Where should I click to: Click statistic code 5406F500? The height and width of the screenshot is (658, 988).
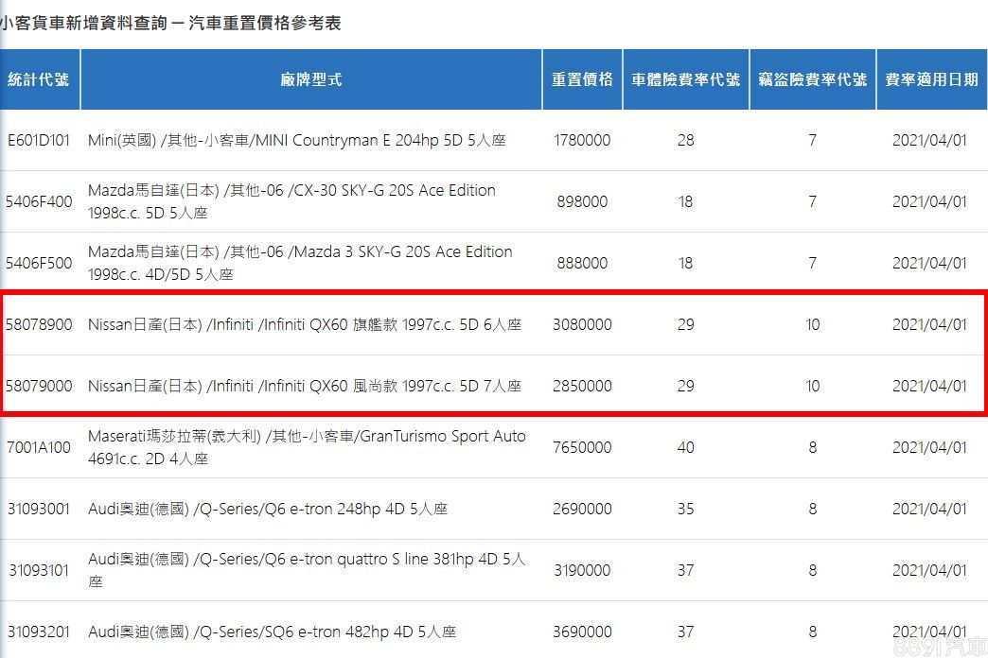pyautogui.click(x=39, y=263)
